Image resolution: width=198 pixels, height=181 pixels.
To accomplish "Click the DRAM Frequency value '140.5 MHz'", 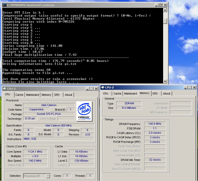I will coord(155,124).
